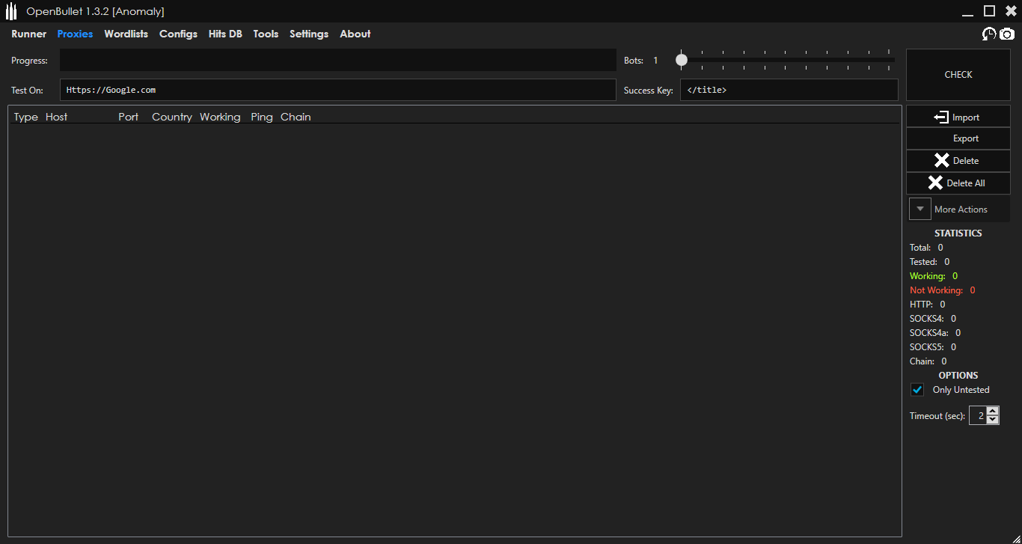The width and height of the screenshot is (1022, 544).
Task: Sort by the Working column header
Action: coord(220,117)
